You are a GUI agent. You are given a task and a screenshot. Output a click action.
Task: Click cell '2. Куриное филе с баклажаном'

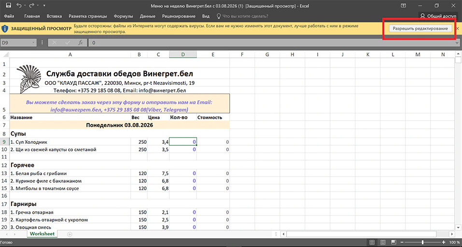70,181
